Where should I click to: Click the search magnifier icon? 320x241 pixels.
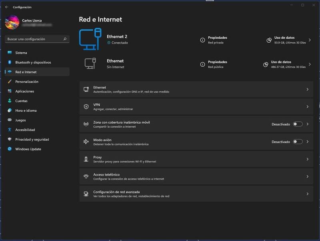[x=65, y=39]
